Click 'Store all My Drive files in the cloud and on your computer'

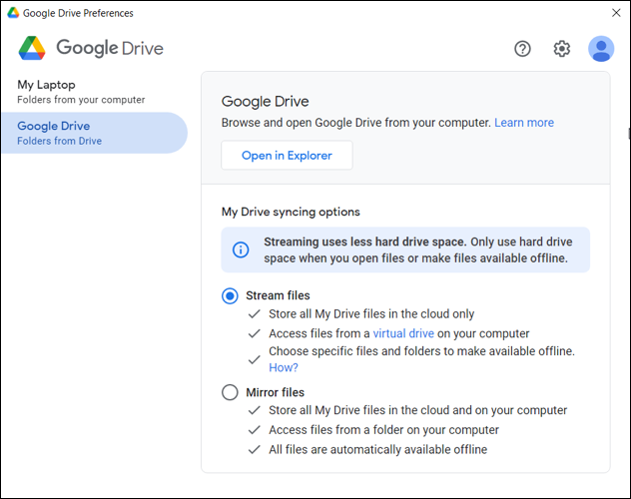(x=417, y=410)
